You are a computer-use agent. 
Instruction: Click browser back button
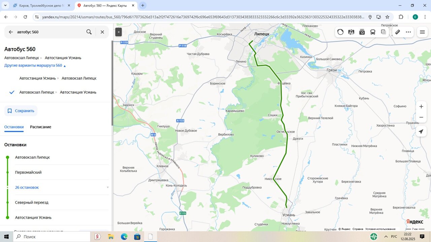(x=6, y=17)
